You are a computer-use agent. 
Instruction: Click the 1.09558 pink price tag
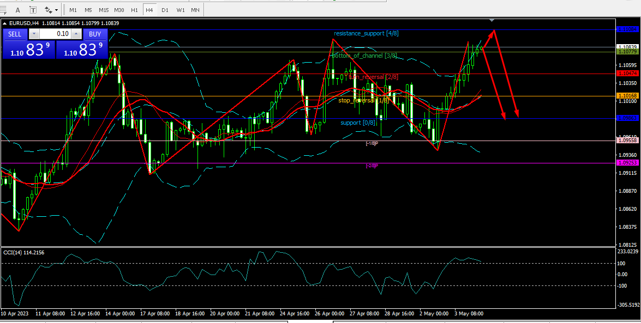627,140
